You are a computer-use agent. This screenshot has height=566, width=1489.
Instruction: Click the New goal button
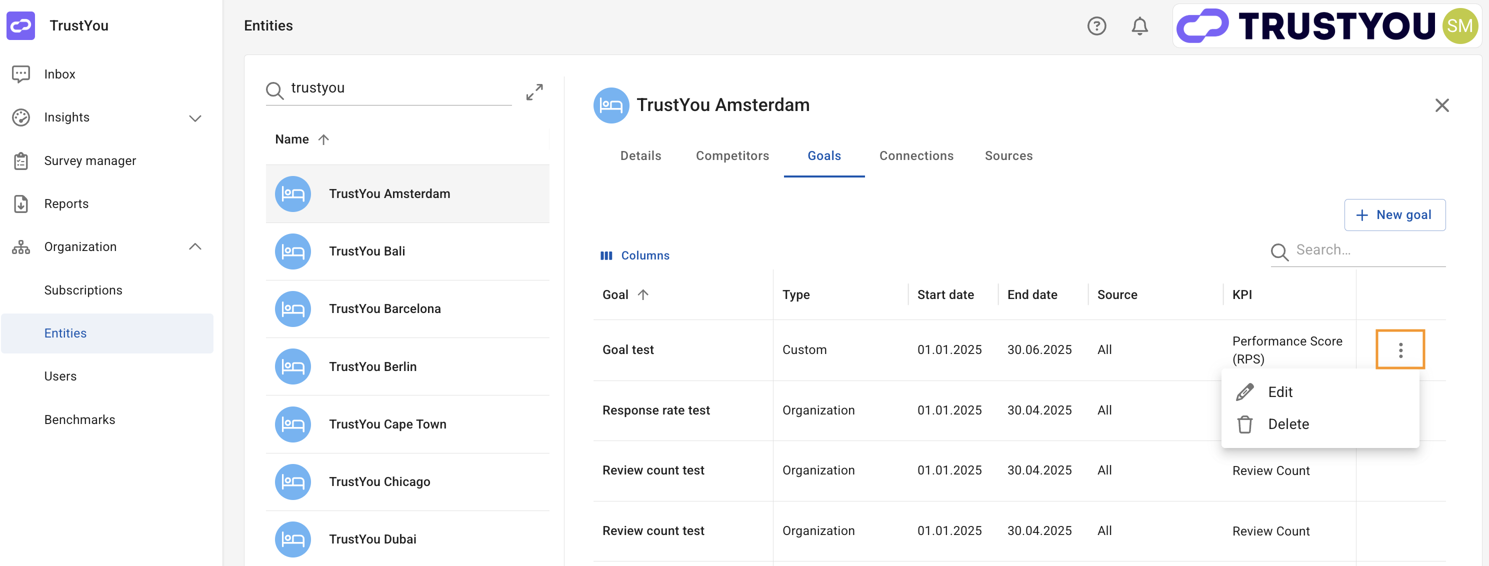pyautogui.click(x=1394, y=215)
